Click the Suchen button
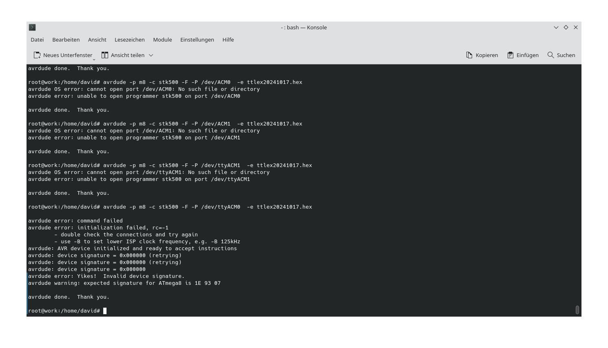The image size is (608, 348). [561, 55]
